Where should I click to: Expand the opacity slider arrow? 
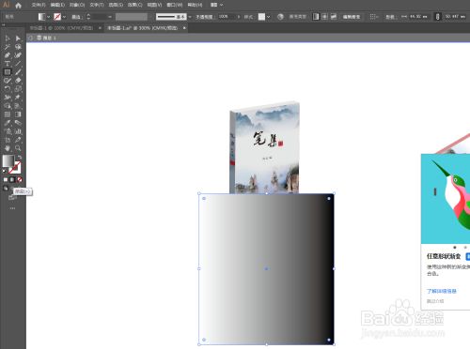239,17
